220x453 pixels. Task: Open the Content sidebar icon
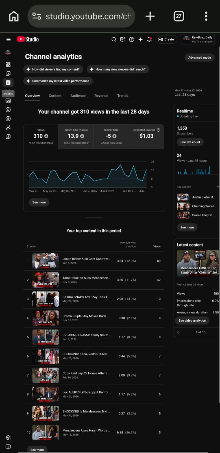coord(8,74)
